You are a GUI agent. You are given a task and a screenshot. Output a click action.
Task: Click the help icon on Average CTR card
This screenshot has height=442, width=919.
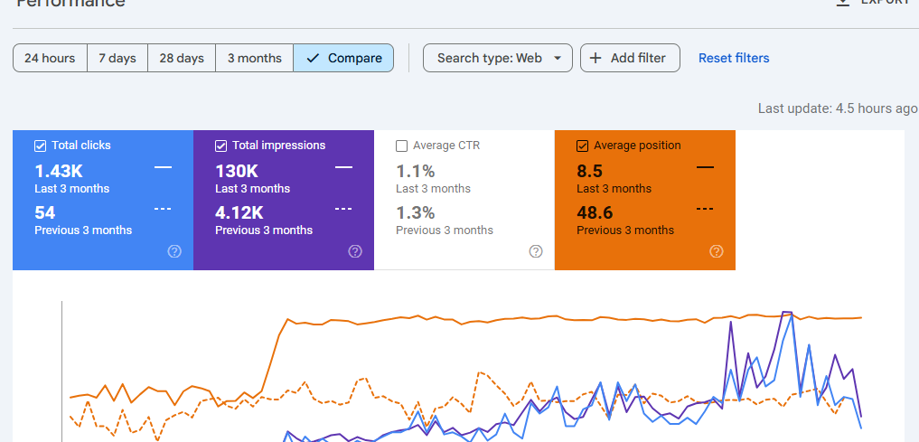point(536,252)
